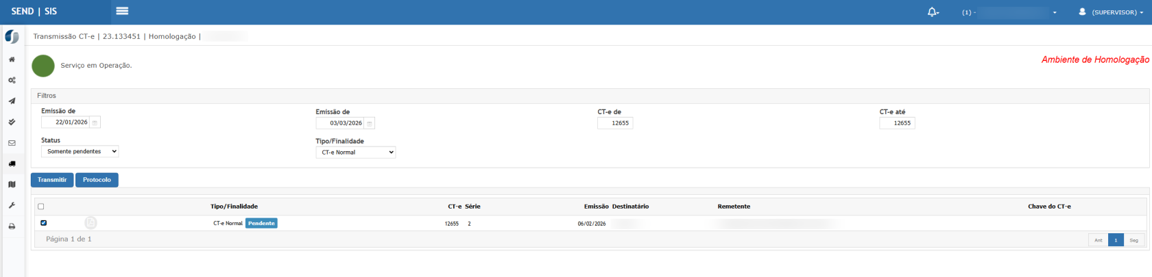Screen dimensions: 1152x277
Task: Open the notifications bell in the header
Action: (932, 12)
